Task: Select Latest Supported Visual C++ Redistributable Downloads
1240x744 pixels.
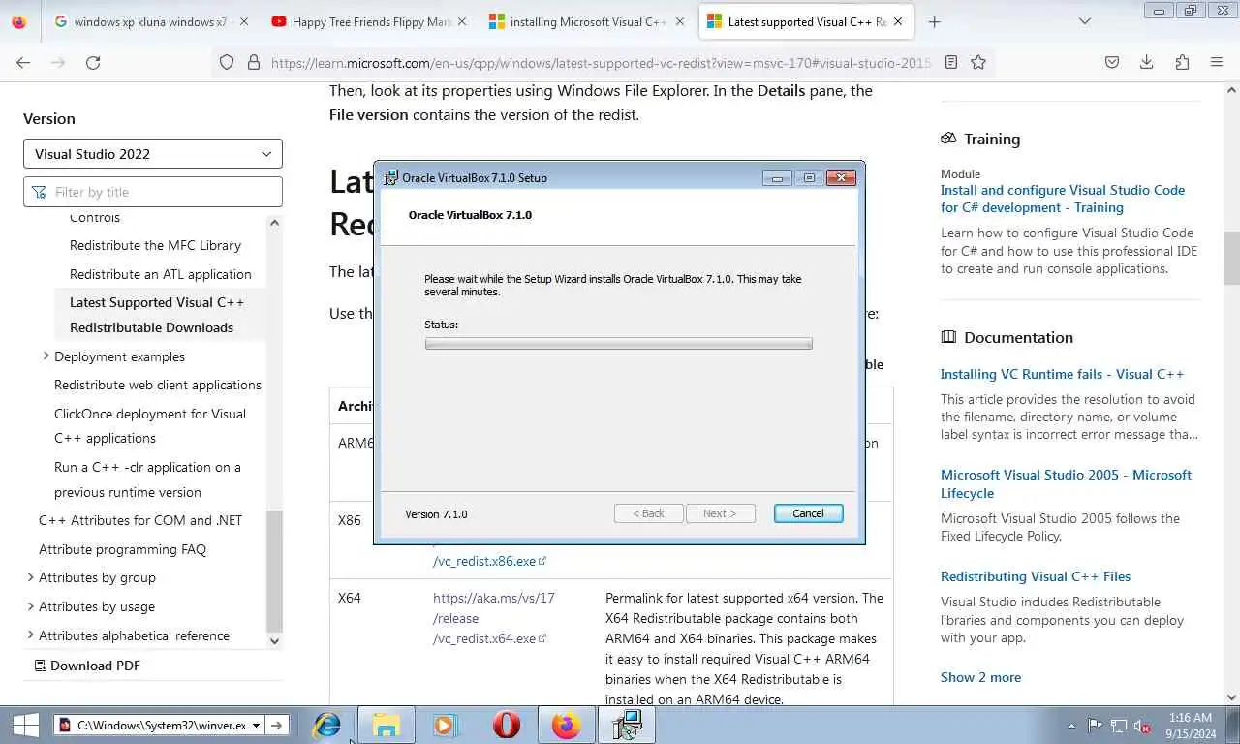Action: click(x=157, y=315)
